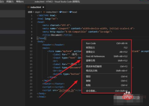This screenshot has width=149, height=106.
Task: Click line number 26 in the gutter
Action: click(x=31, y=97)
